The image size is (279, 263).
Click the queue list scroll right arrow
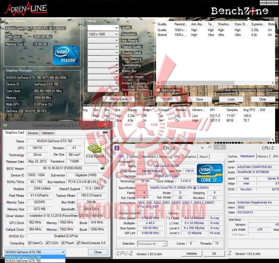[x=273, y=83]
